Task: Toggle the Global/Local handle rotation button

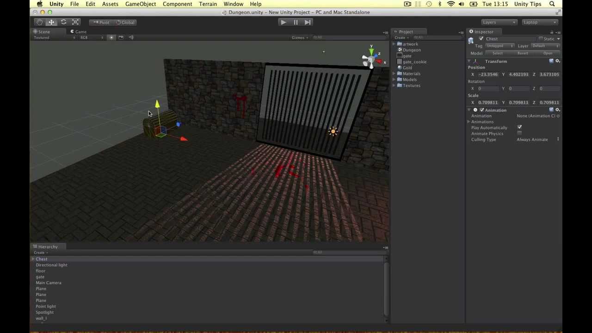Action: tap(124, 22)
